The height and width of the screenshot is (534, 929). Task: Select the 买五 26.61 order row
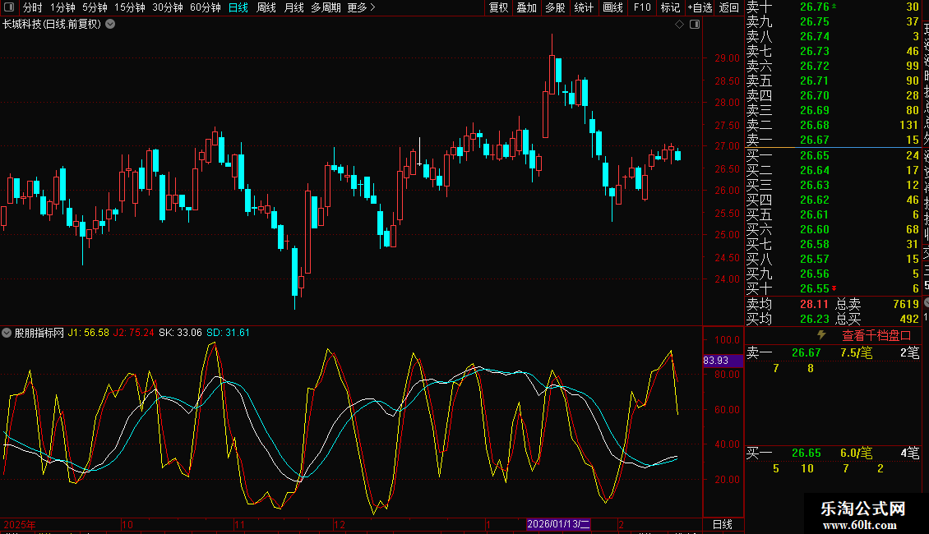(833, 214)
